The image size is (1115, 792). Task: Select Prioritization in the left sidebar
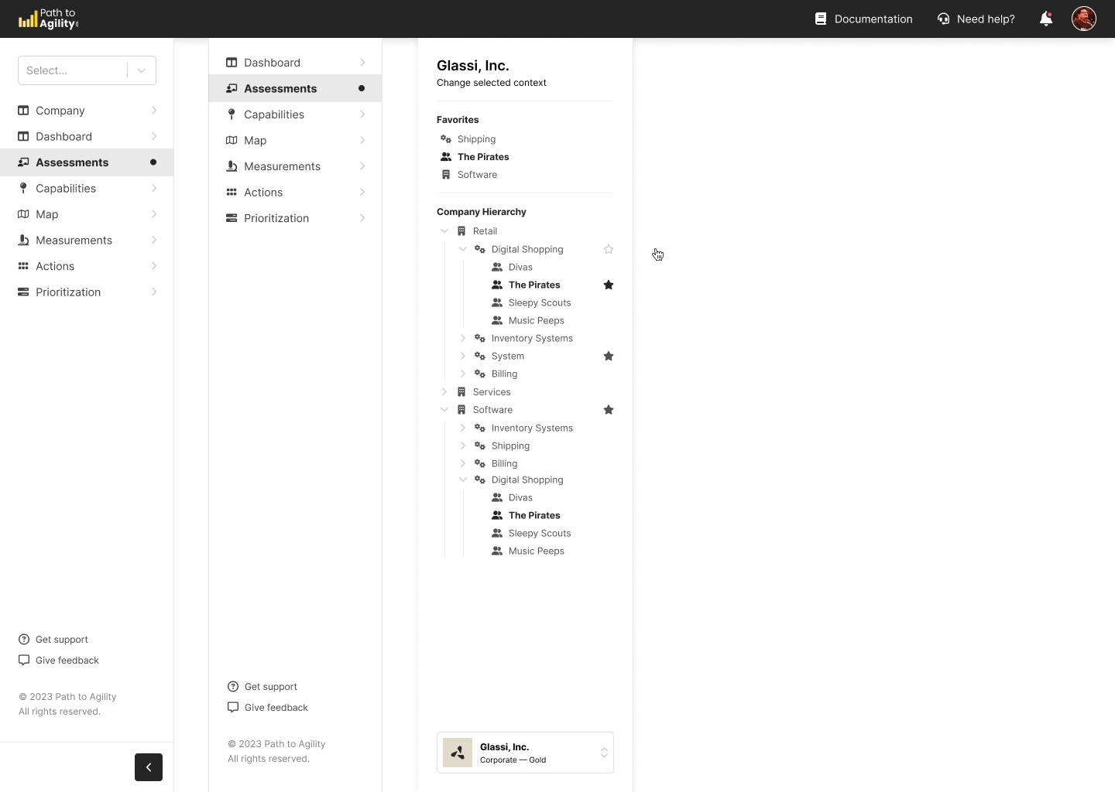tap(68, 292)
